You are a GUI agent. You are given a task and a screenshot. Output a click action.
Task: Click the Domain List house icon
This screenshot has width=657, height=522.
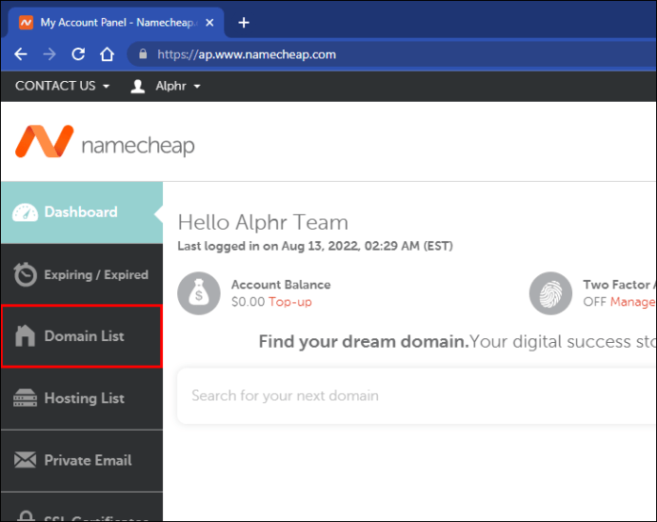coord(25,336)
